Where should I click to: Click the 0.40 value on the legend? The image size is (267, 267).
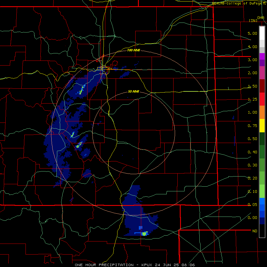coord(252,152)
